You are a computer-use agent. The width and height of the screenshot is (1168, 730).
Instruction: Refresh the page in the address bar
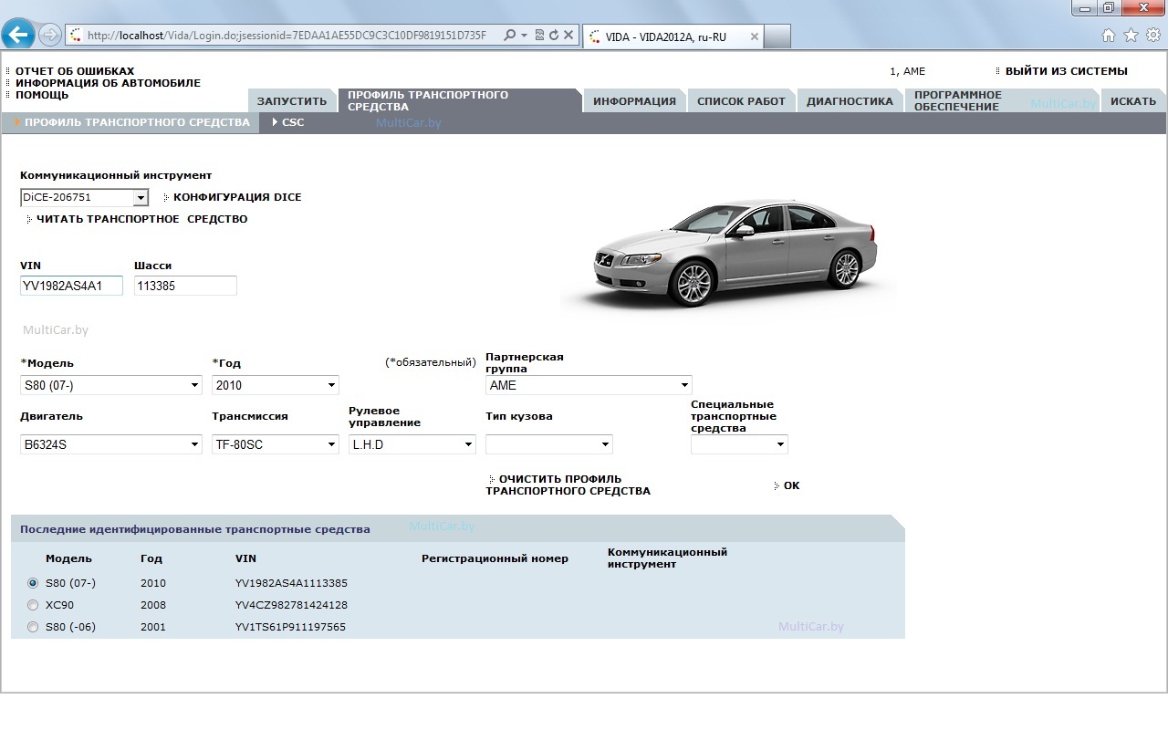(x=554, y=36)
